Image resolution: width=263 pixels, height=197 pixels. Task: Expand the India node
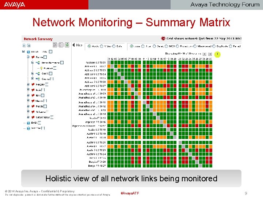[x=28, y=90]
